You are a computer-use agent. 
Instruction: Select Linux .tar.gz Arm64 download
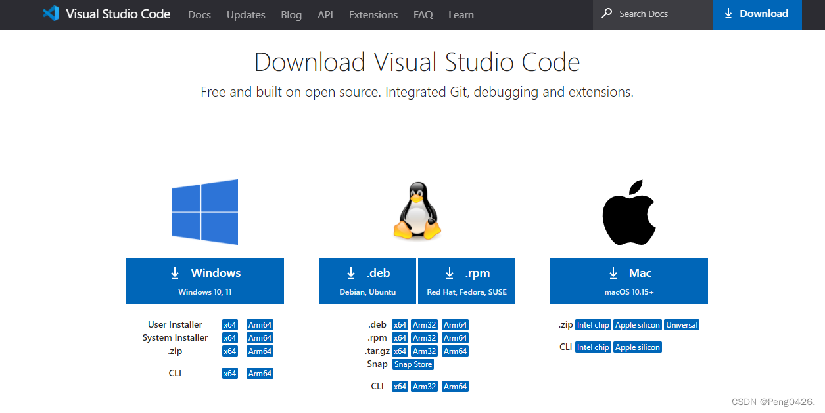[x=455, y=351]
